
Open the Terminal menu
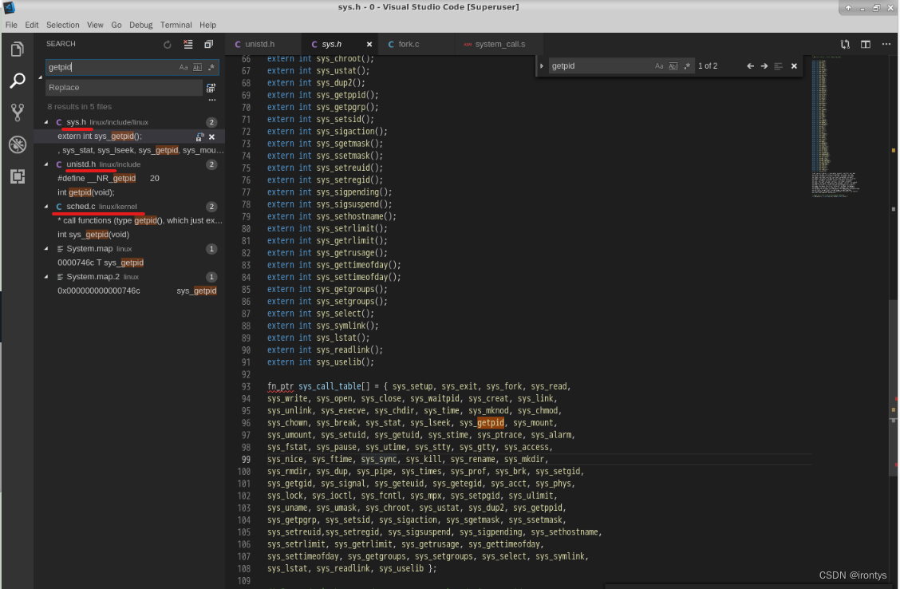tap(176, 25)
